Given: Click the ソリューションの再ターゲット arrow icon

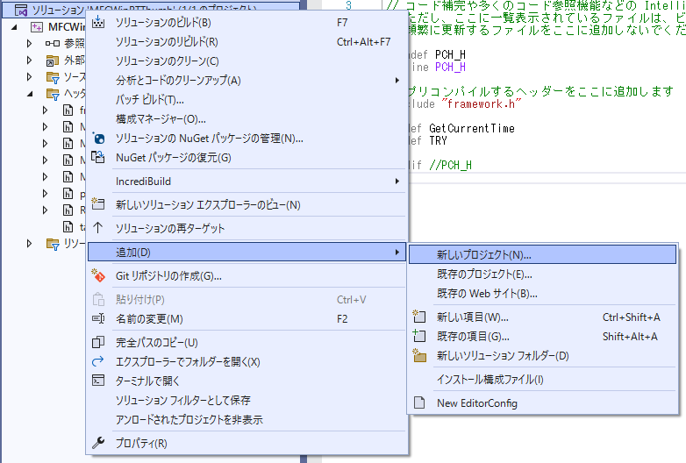Looking at the screenshot, I should click(x=98, y=228).
